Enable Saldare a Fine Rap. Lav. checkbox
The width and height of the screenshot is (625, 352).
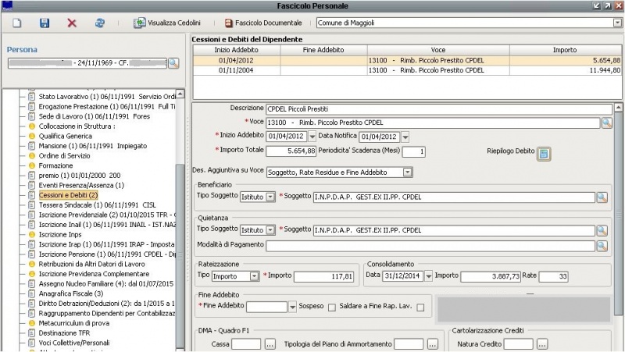(x=420, y=307)
